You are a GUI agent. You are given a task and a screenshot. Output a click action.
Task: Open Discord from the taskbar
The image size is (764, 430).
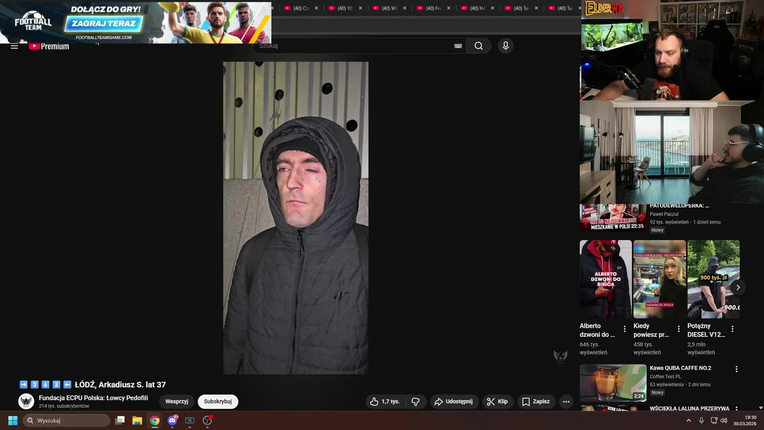[172, 420]
